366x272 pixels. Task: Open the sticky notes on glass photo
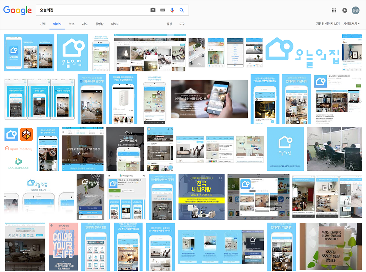pyautogui.click(x=331, y=247)
